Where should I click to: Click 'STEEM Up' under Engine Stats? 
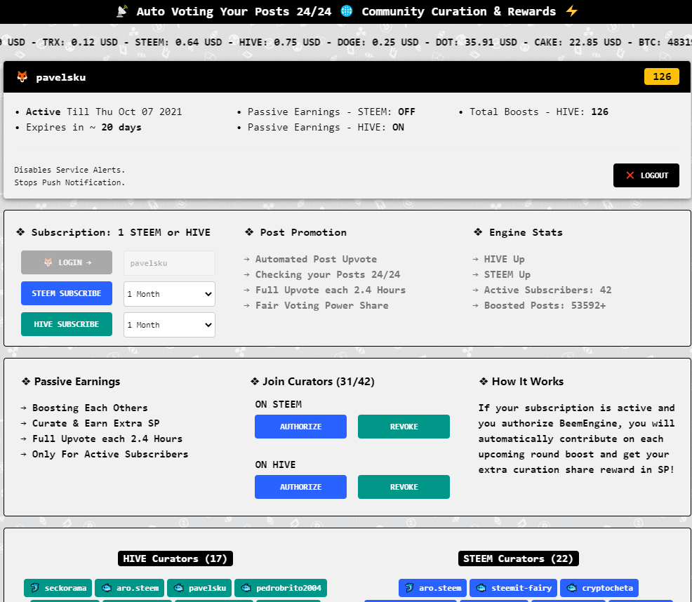[507, 274]
